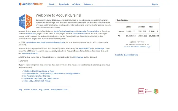Open Against Me! / You Look Like I Need a Drink

[x=41, y=78]
